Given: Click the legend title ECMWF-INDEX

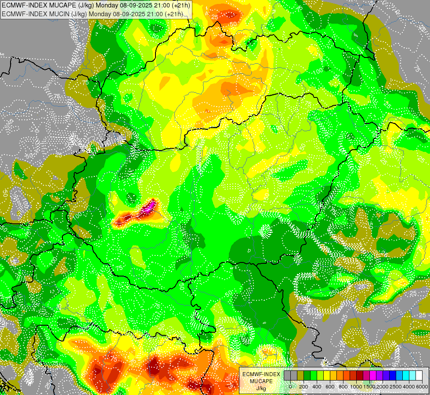Looking at the screenshot, I should [261, 374].
